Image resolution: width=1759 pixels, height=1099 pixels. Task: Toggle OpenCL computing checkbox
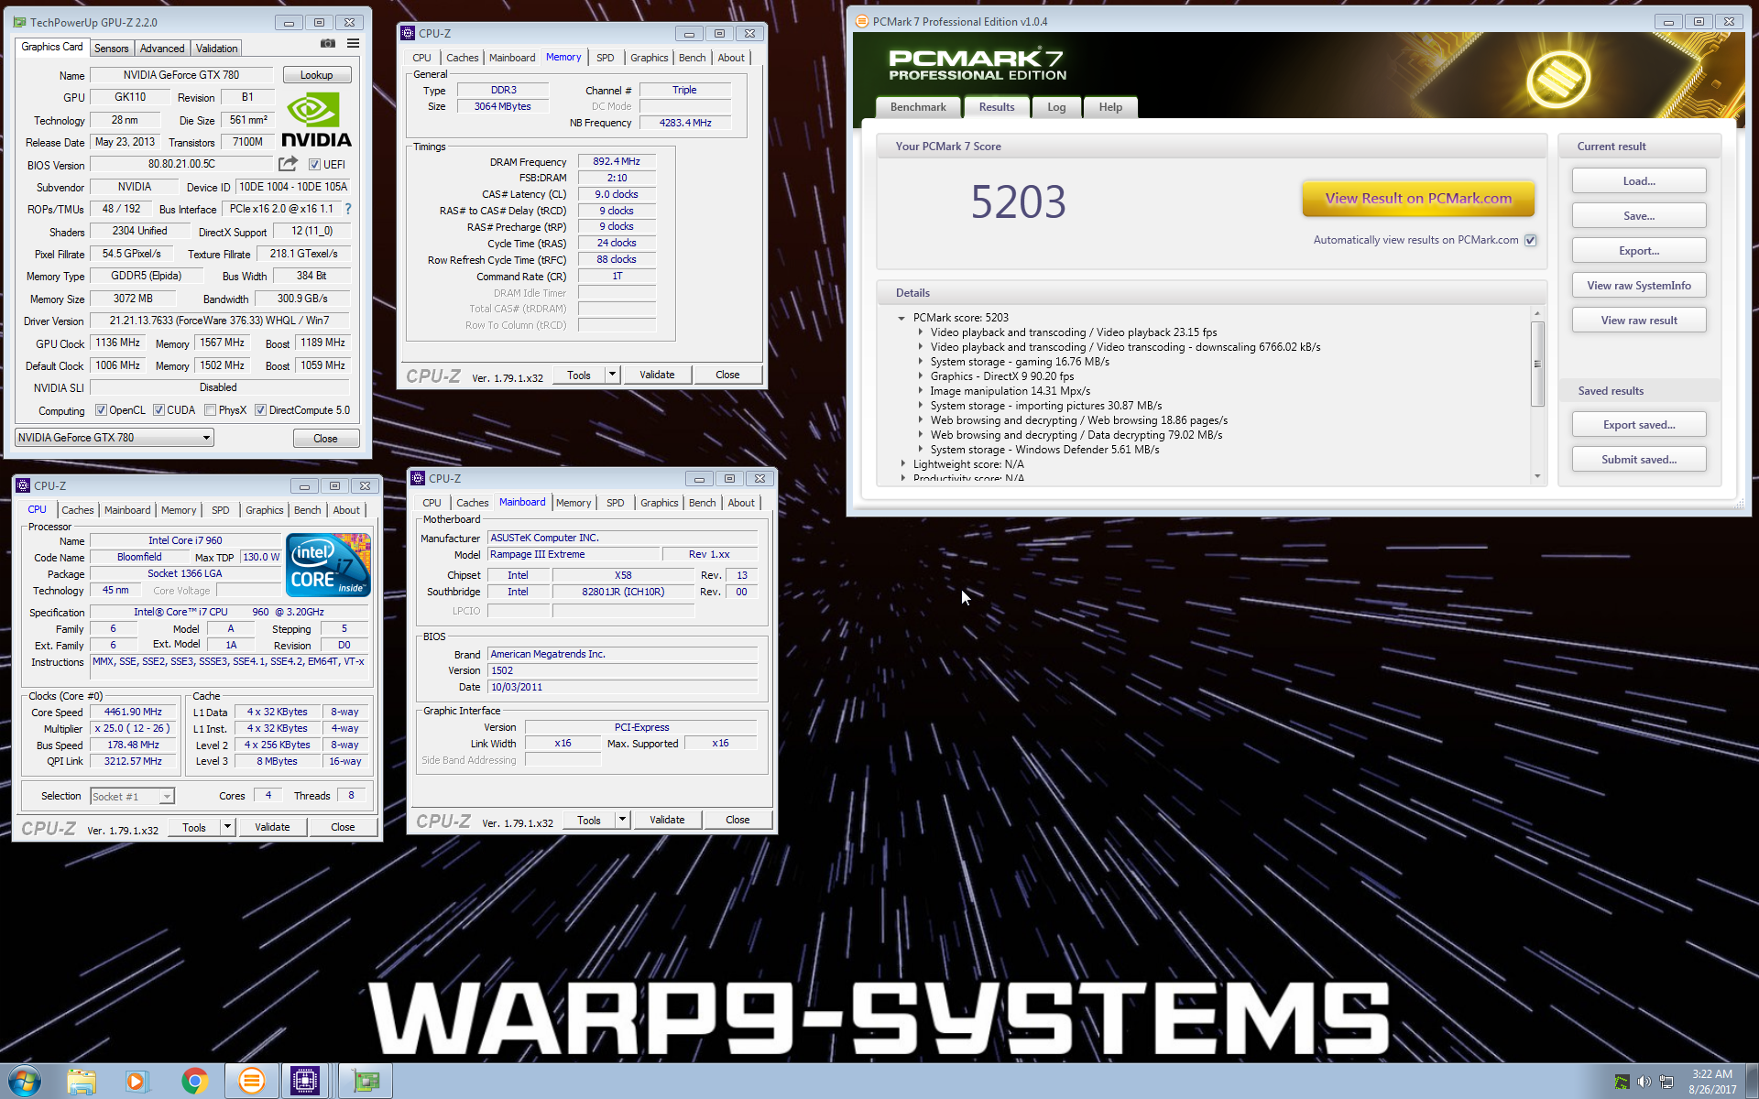[x=101, y=410]
